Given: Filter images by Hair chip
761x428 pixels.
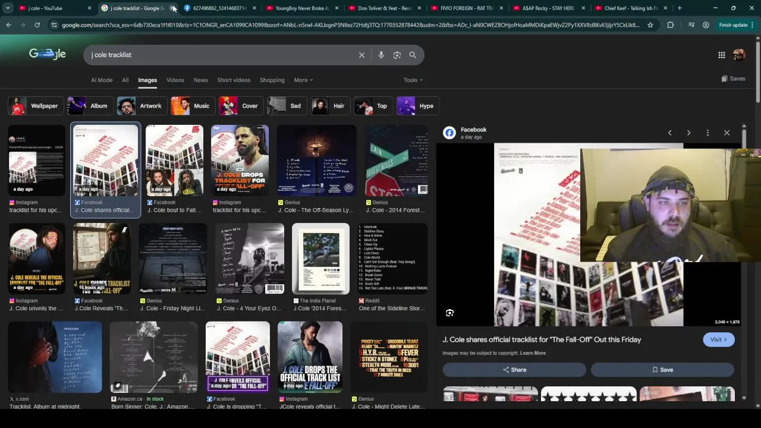Looking at the screenshot, I should (x=330, y=106).
